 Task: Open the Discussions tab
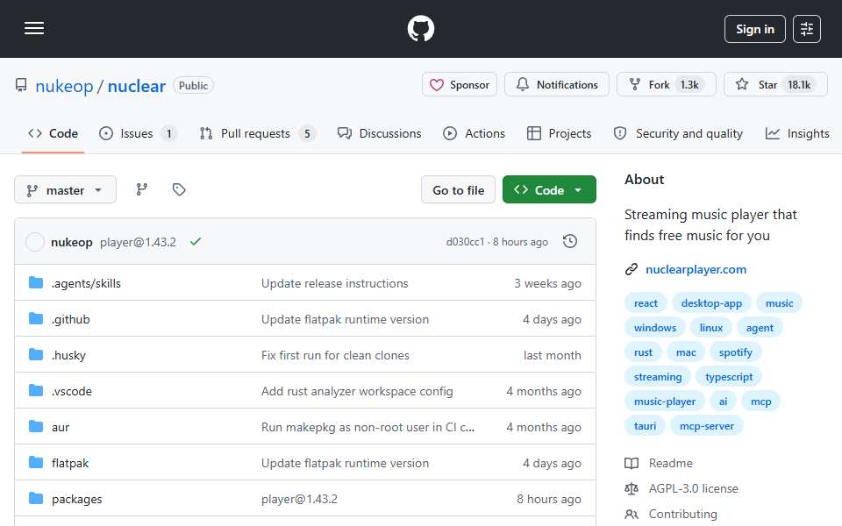379,133
